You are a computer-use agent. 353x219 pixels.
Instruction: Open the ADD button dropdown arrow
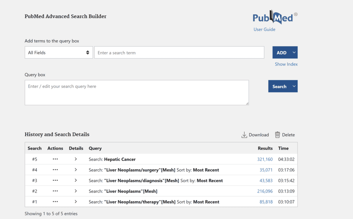click(x=294, y=52)
